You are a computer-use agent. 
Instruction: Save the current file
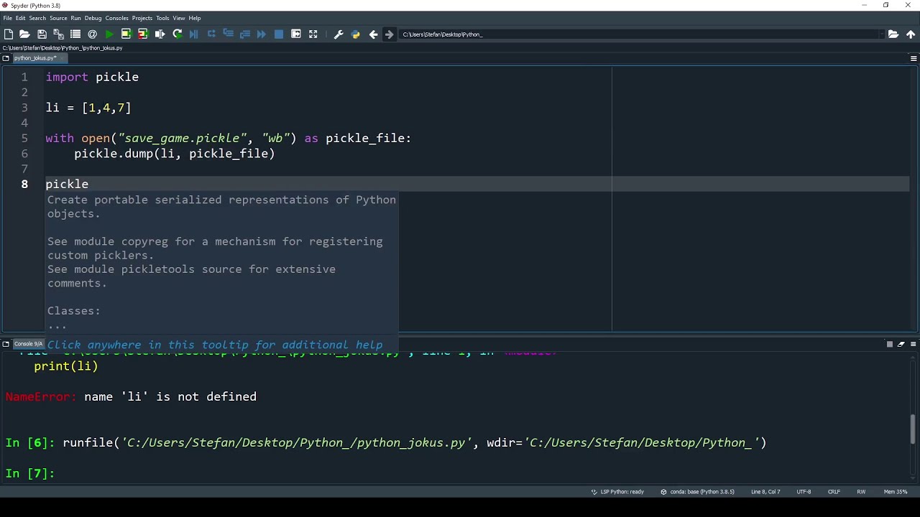(x=42, y=34)
